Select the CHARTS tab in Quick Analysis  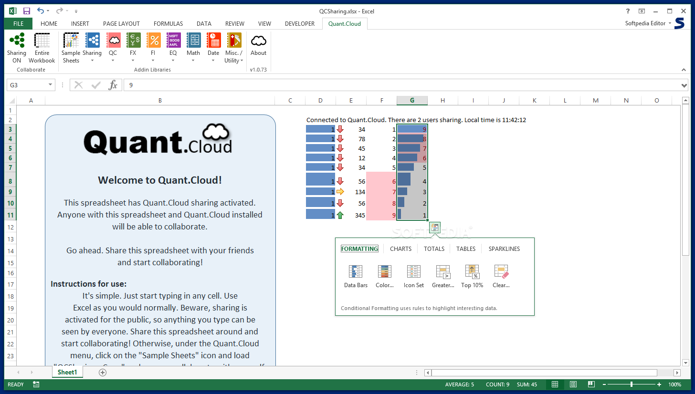[x=400, y=249]
